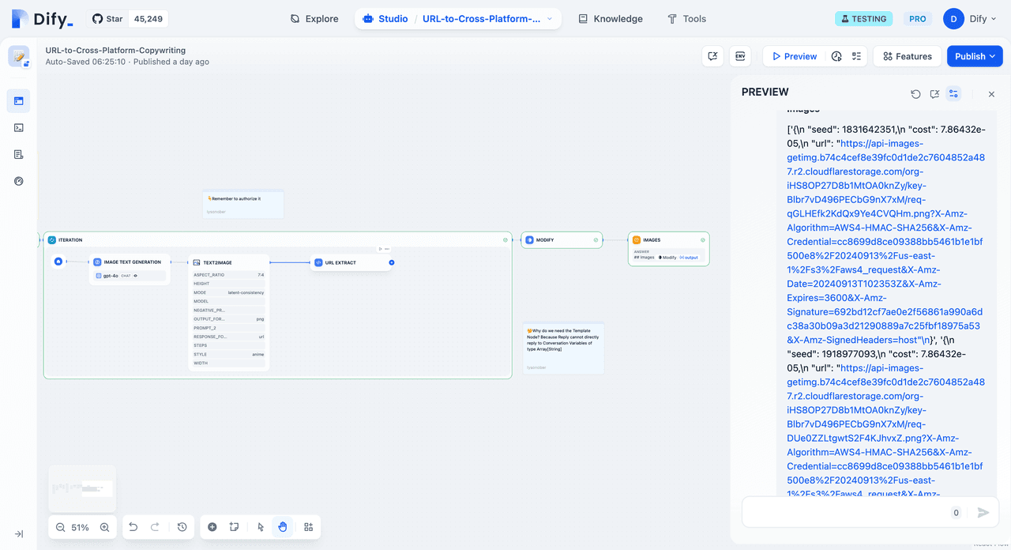Add a new block to canvas
1011x550 pixels.
(212, 527)
